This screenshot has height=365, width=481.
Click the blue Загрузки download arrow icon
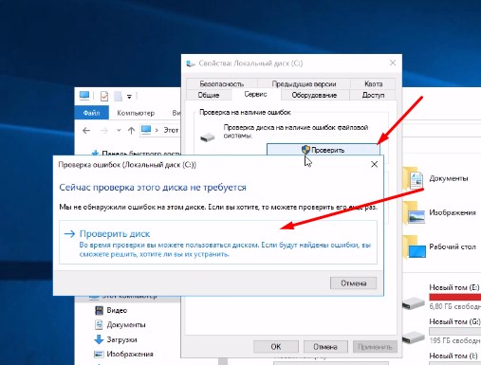pos(99,339)
